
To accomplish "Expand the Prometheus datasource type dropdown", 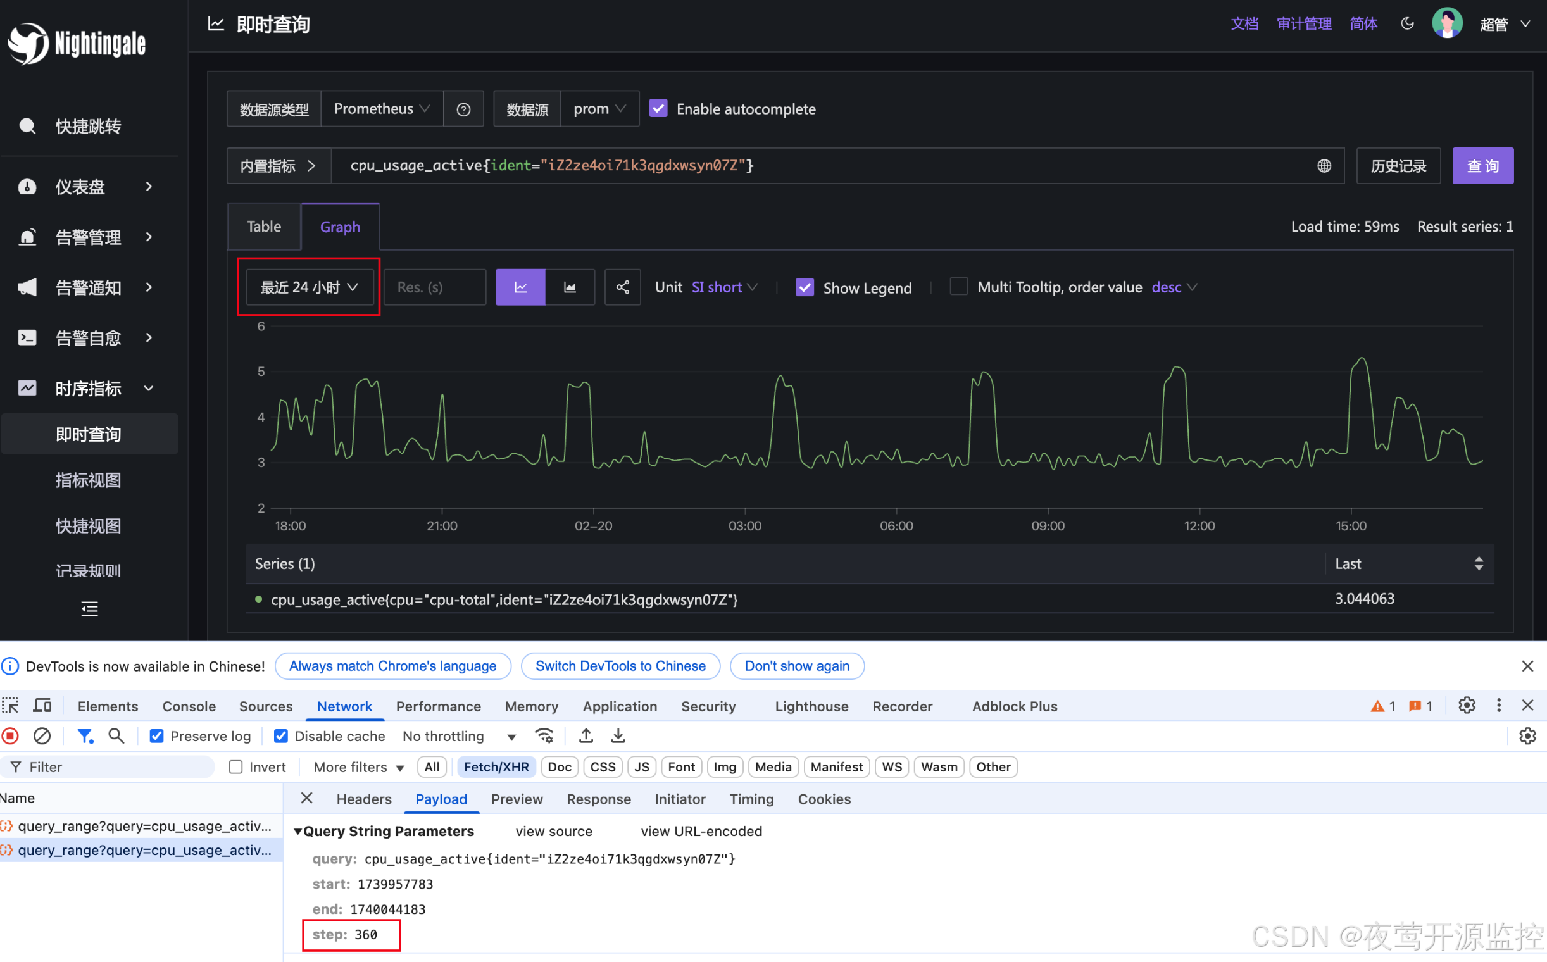I will (x=381, y=109).
